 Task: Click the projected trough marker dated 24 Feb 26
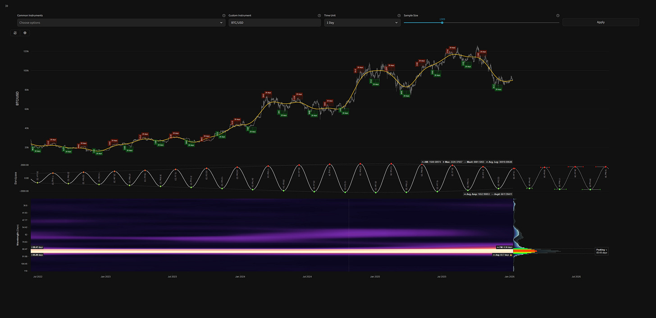click(x=529, y=188)
